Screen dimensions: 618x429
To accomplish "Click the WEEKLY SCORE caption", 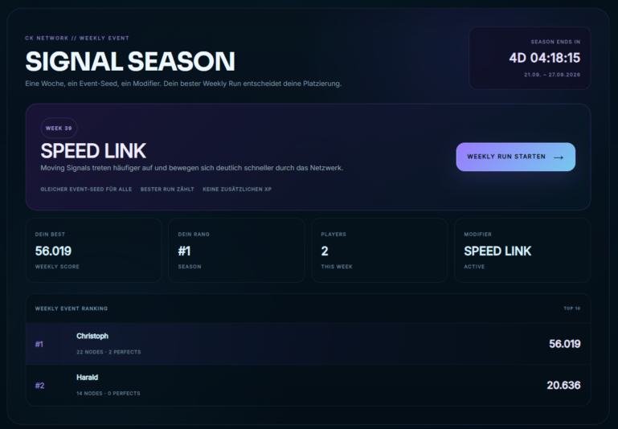I will pos(57,267).
